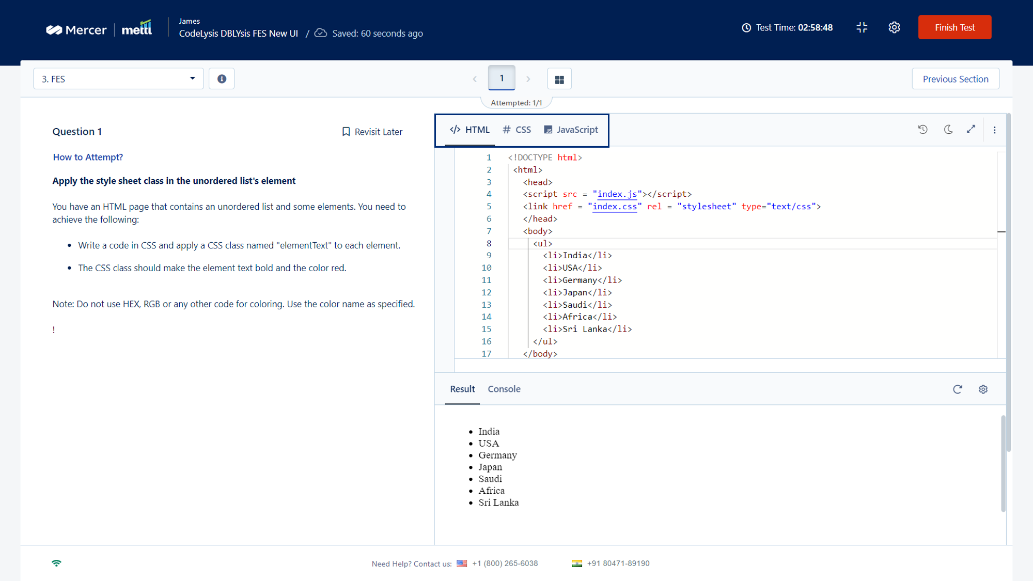This screenshot has height=581, width=1033.
Task: Click the Finish Test button
Action: click(x=954, y=27)
